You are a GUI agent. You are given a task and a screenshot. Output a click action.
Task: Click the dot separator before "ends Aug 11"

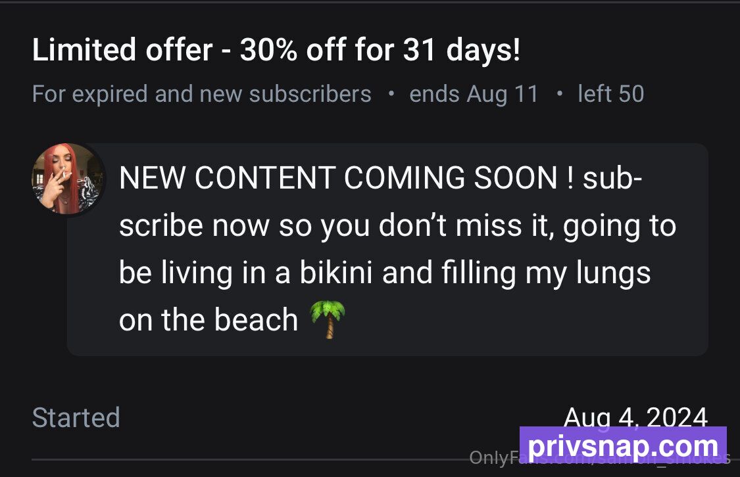click(391, 93)
